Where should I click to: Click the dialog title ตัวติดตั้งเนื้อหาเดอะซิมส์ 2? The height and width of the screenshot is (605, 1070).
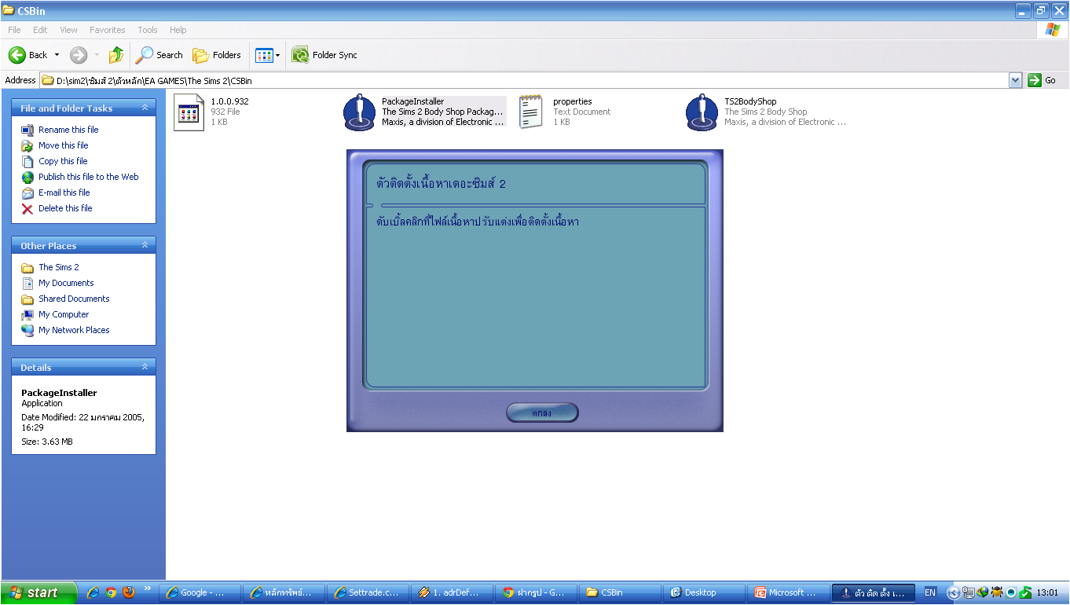[442, 184]
